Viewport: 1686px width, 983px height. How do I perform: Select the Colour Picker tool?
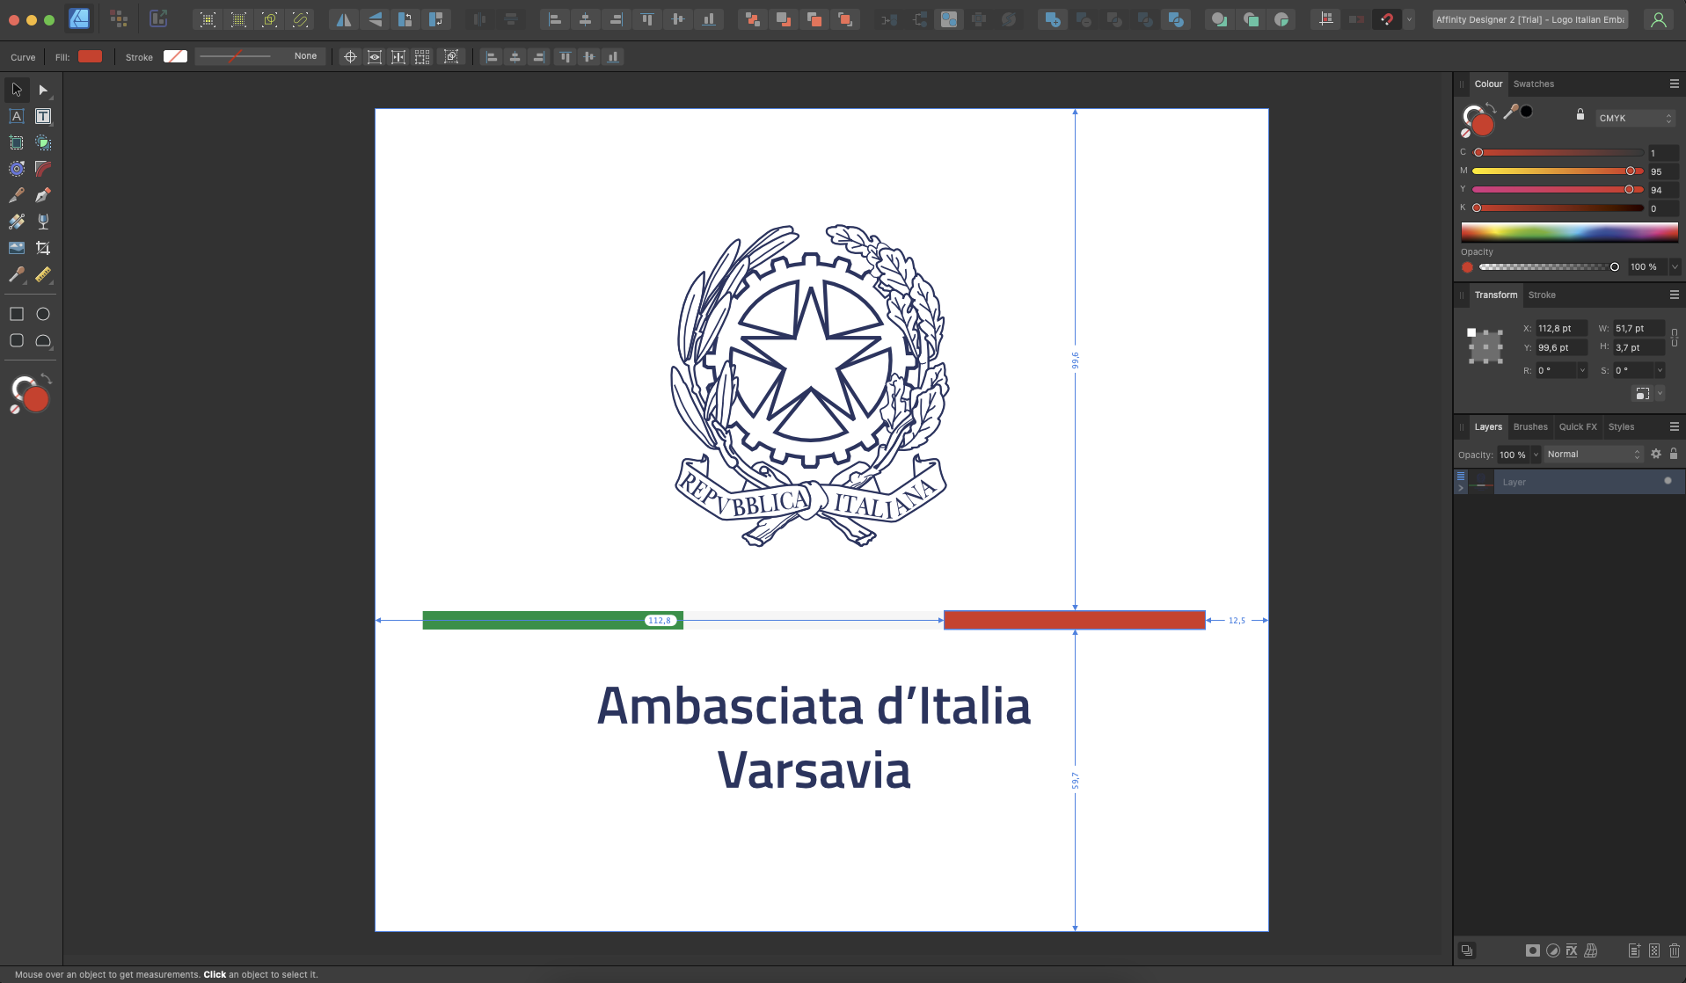(17, 274)
